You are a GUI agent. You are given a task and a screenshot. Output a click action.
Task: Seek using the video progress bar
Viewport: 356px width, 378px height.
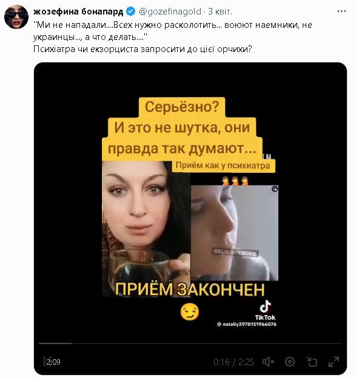pos(190,343)
